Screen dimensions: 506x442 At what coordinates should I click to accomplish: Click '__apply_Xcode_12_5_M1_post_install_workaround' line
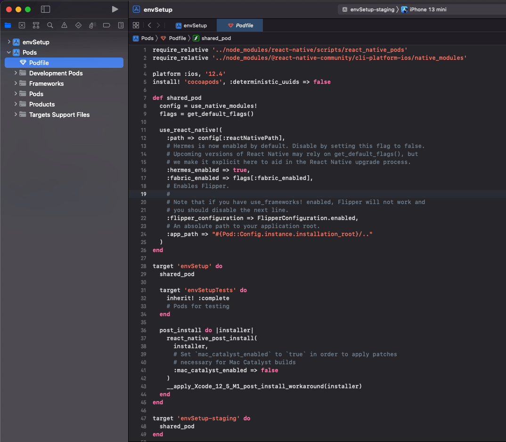tap(264, 386)
